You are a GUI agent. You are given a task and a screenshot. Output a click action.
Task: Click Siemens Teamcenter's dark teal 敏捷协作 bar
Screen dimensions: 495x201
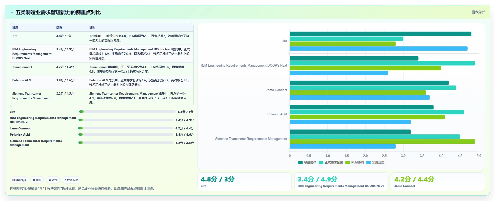click(x=350, y=132)
